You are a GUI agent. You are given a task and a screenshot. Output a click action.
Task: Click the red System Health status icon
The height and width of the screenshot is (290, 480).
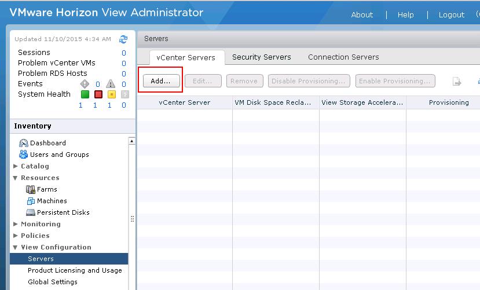(98, 94)
